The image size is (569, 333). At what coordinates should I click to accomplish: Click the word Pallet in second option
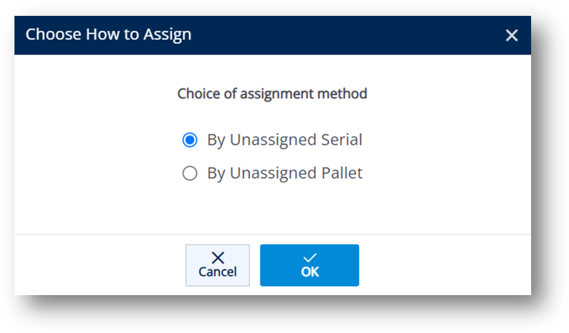pos(342,173)
